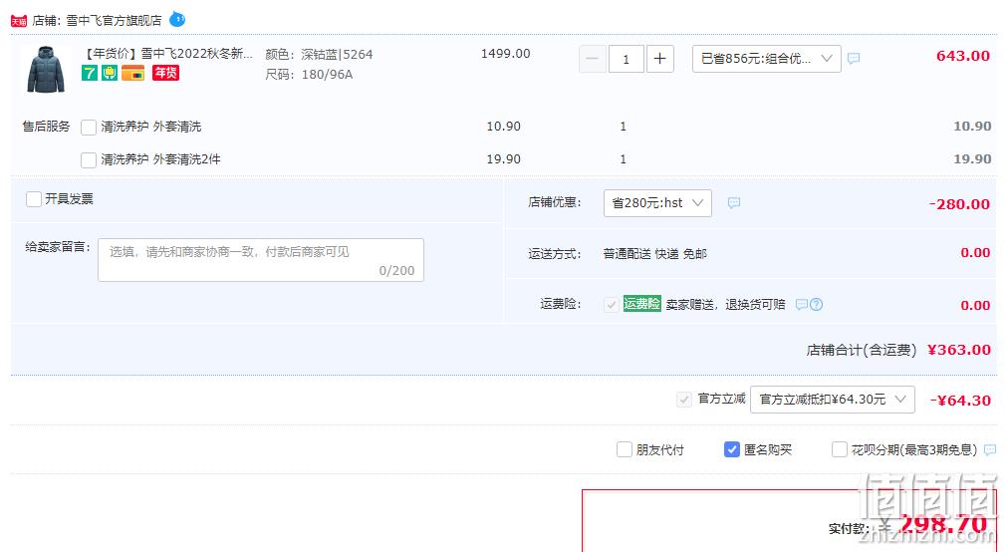Click the 给卖家留言 message text box
Viewport: 1007px width, 552px height.
coord(261,260)
